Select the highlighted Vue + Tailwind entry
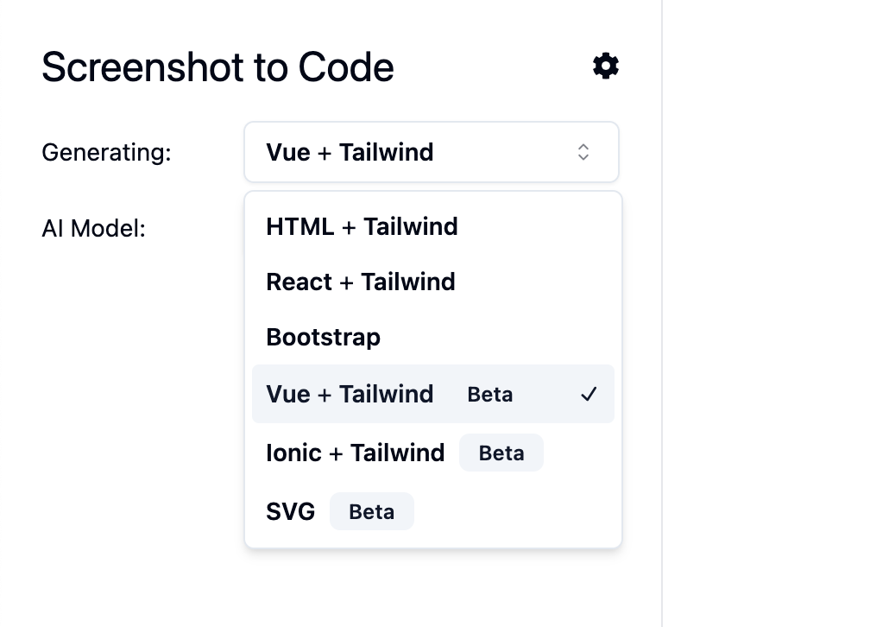This screenshot has width=870, height=627. point(432,394)
